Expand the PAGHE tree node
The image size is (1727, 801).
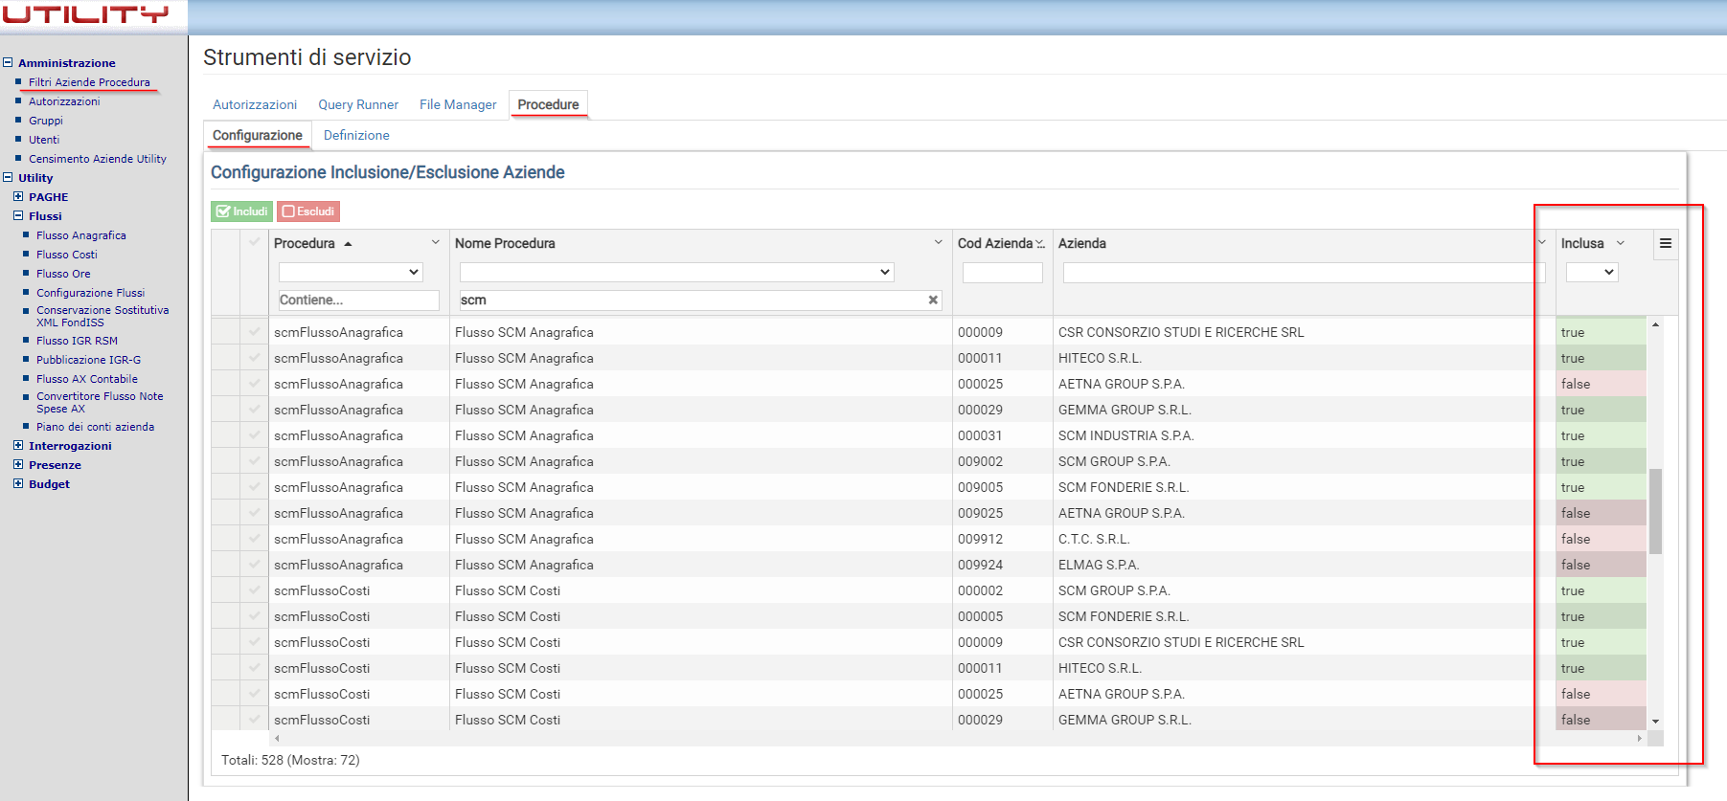coord(18,197)
